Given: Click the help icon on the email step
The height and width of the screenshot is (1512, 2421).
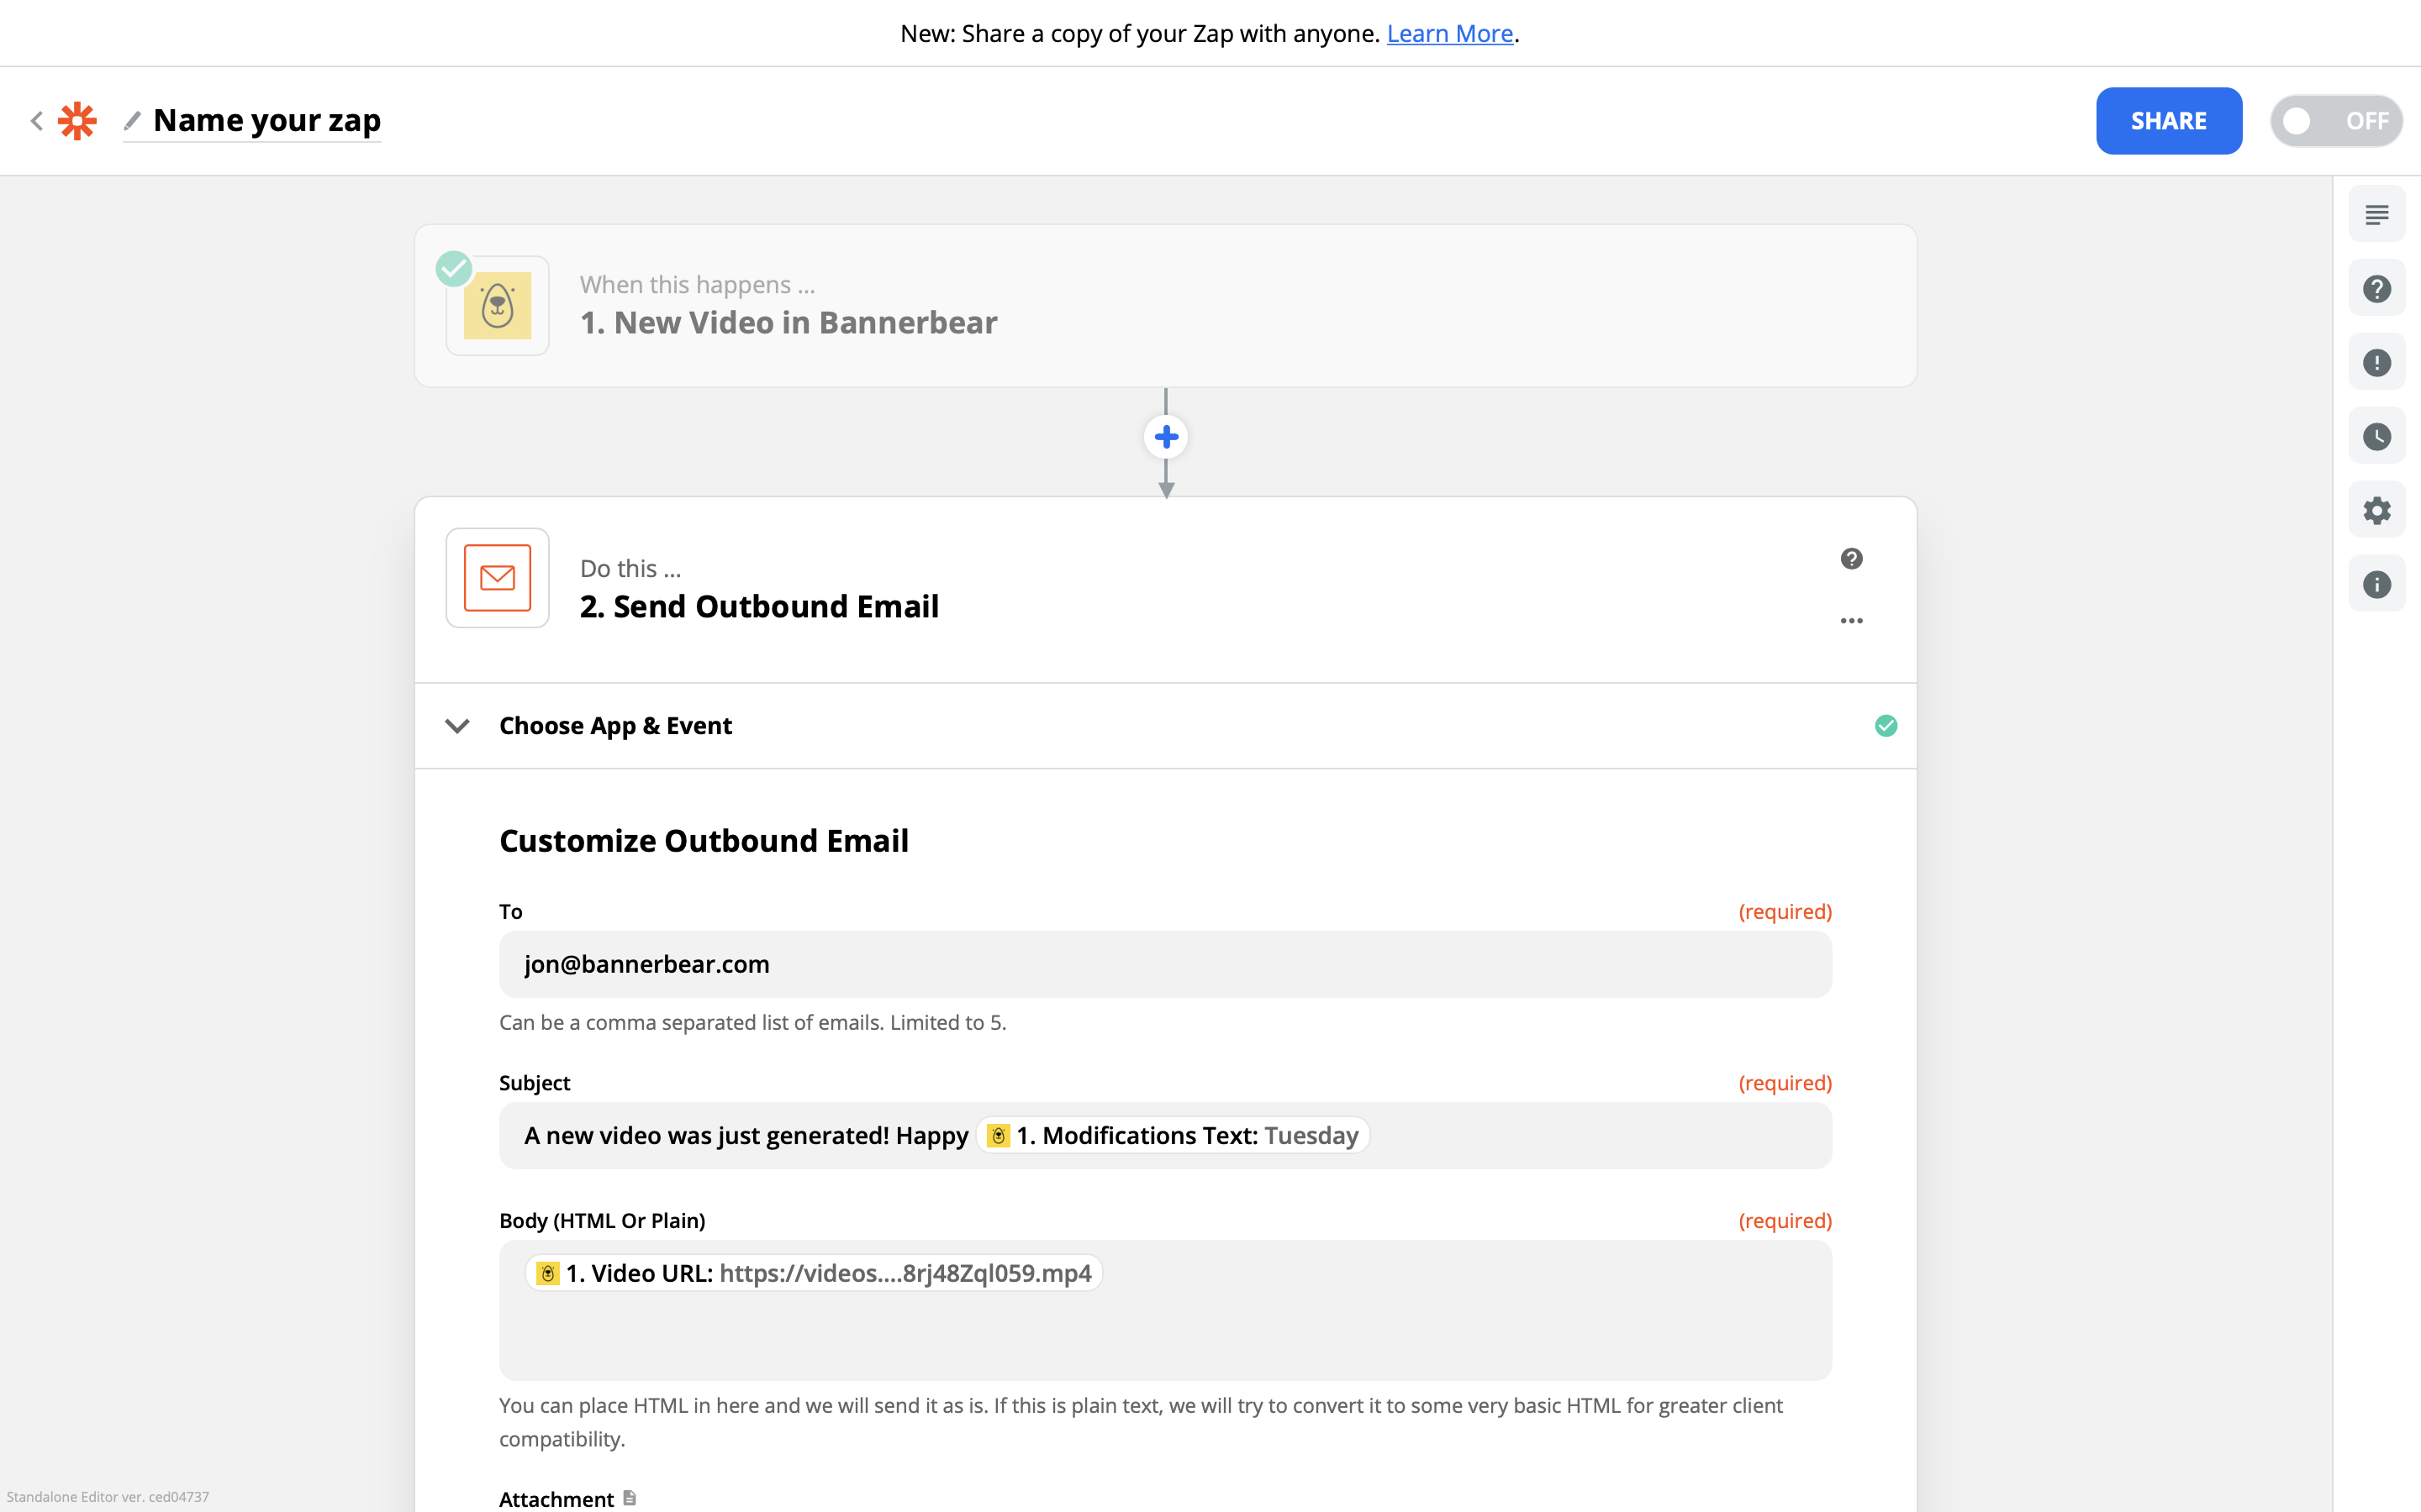Looking at the screenshot, I should pos(1851,559).
